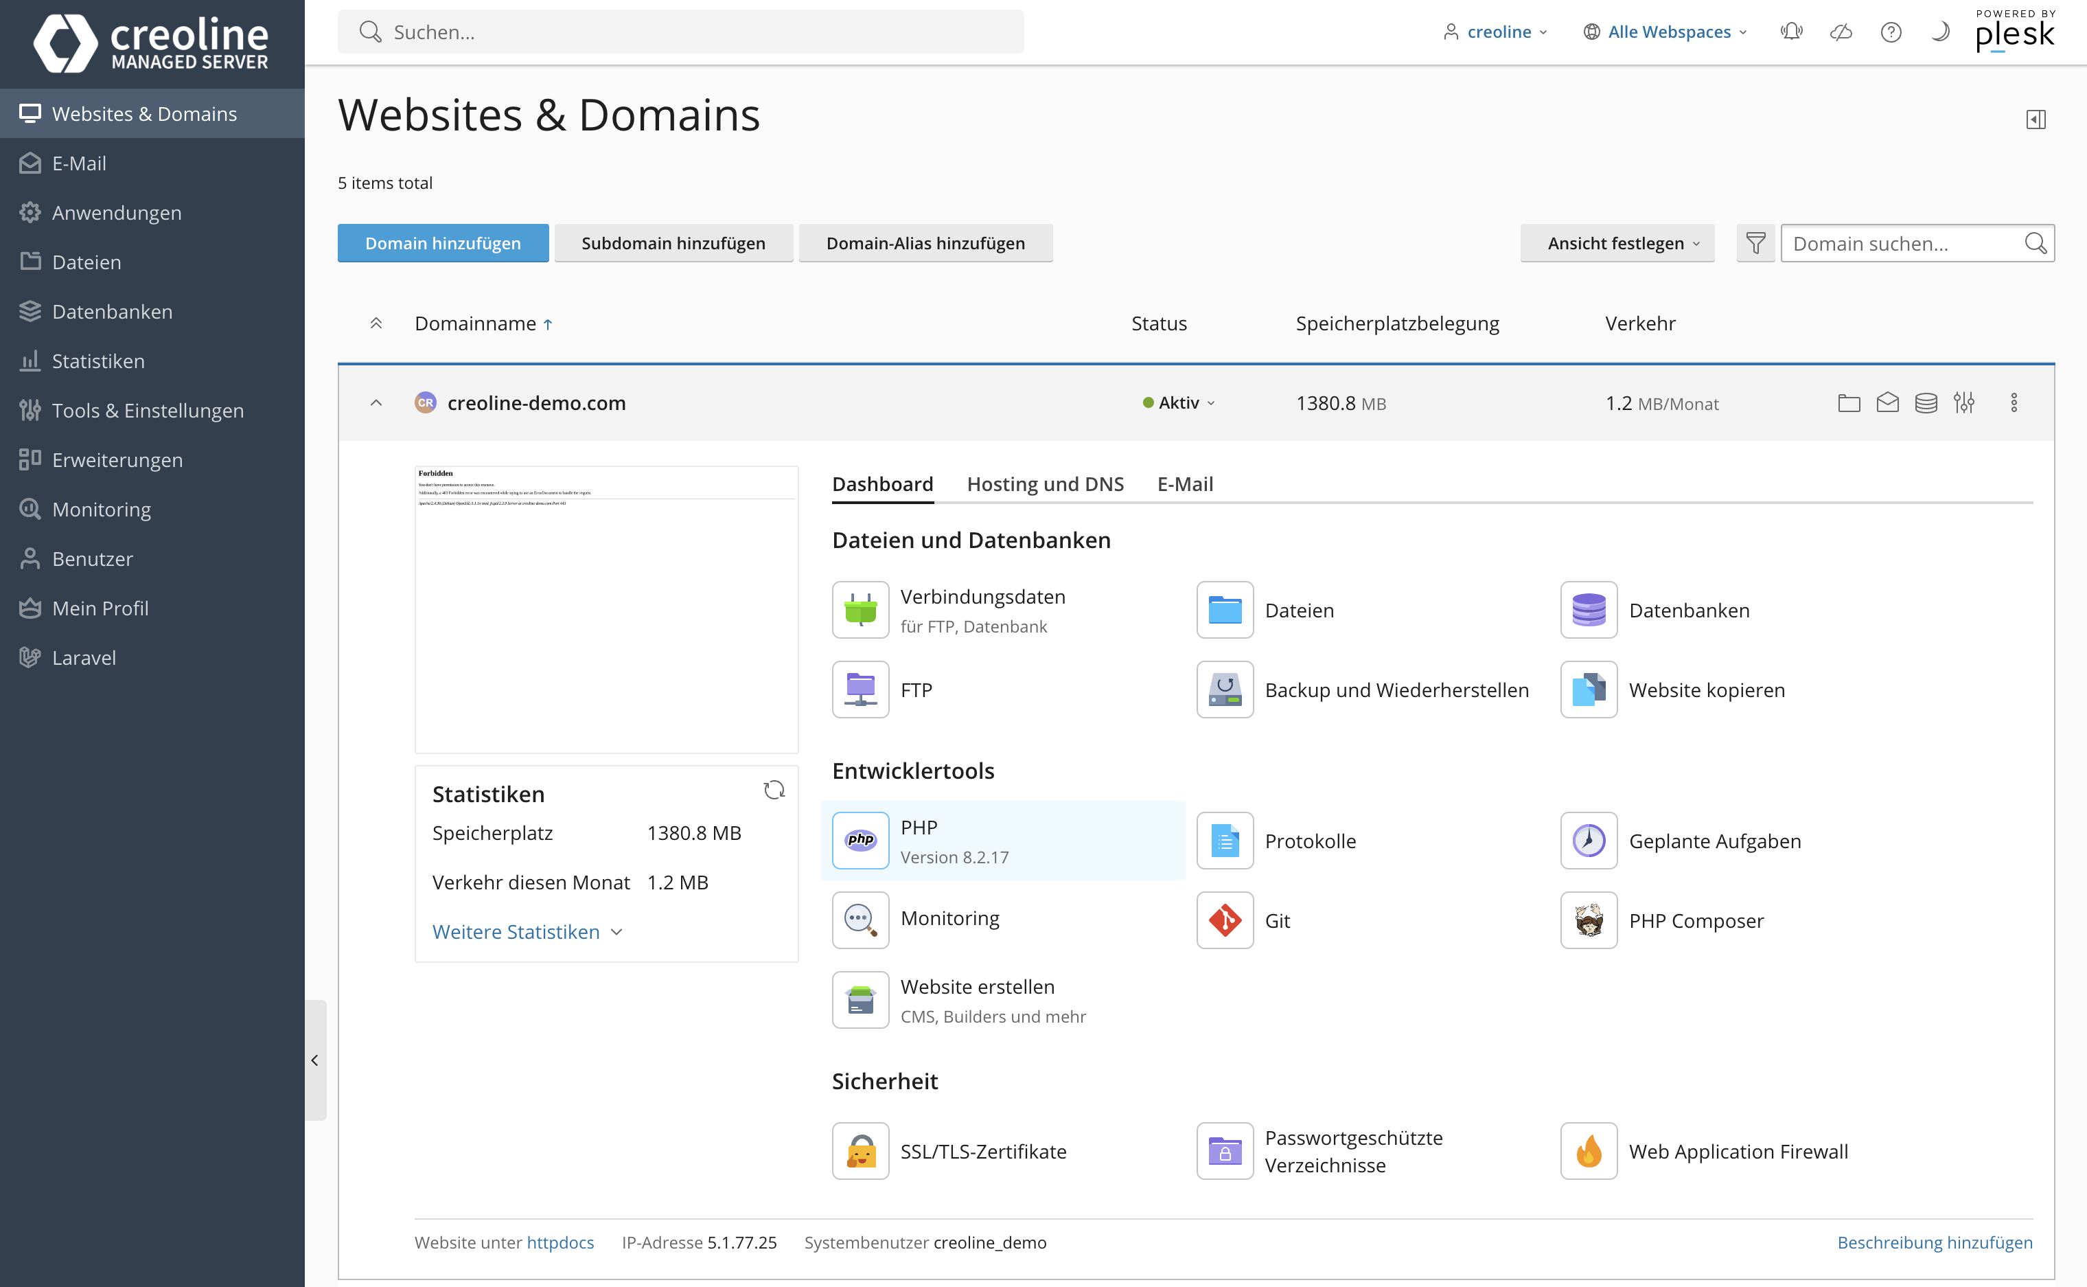Click the domain filter funnel icon

tap(1755, 243)
